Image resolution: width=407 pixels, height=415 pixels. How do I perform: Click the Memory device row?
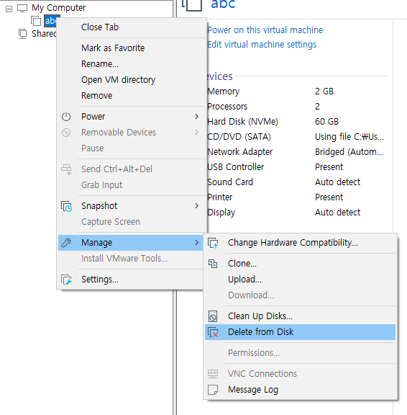[x=297, y=92]
